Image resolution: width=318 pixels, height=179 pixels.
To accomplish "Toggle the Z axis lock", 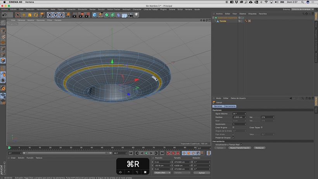I will (x=61, y=15).
